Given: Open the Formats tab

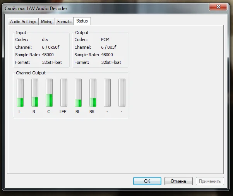Looking at the screenshot, I should coord(64,22).
